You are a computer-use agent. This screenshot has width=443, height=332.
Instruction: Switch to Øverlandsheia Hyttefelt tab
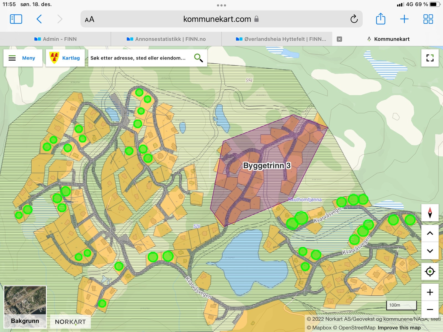(277, 39)
